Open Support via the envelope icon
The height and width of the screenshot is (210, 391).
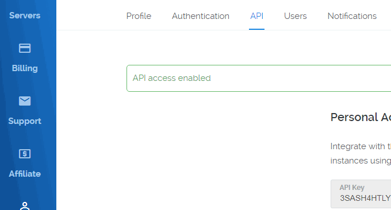pyautogui.click(x=25, y=101)
